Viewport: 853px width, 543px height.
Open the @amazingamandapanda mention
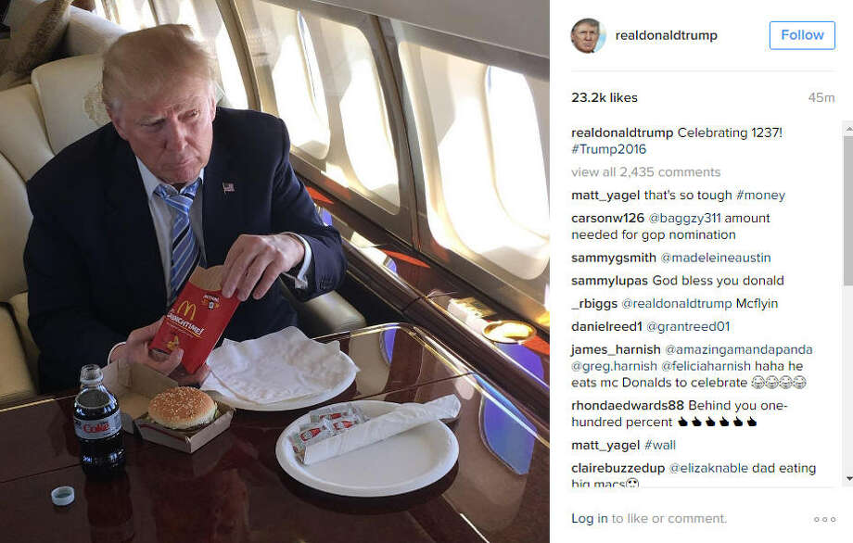tap(739, 349)
